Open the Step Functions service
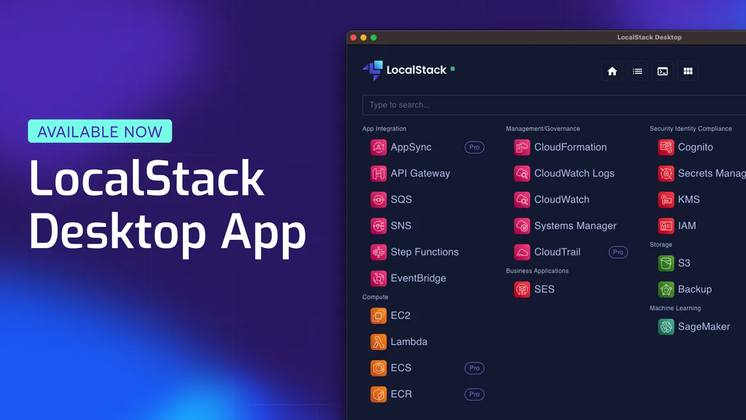The width and height of the screenshot is (746, 420). click(x=424, y=252)
